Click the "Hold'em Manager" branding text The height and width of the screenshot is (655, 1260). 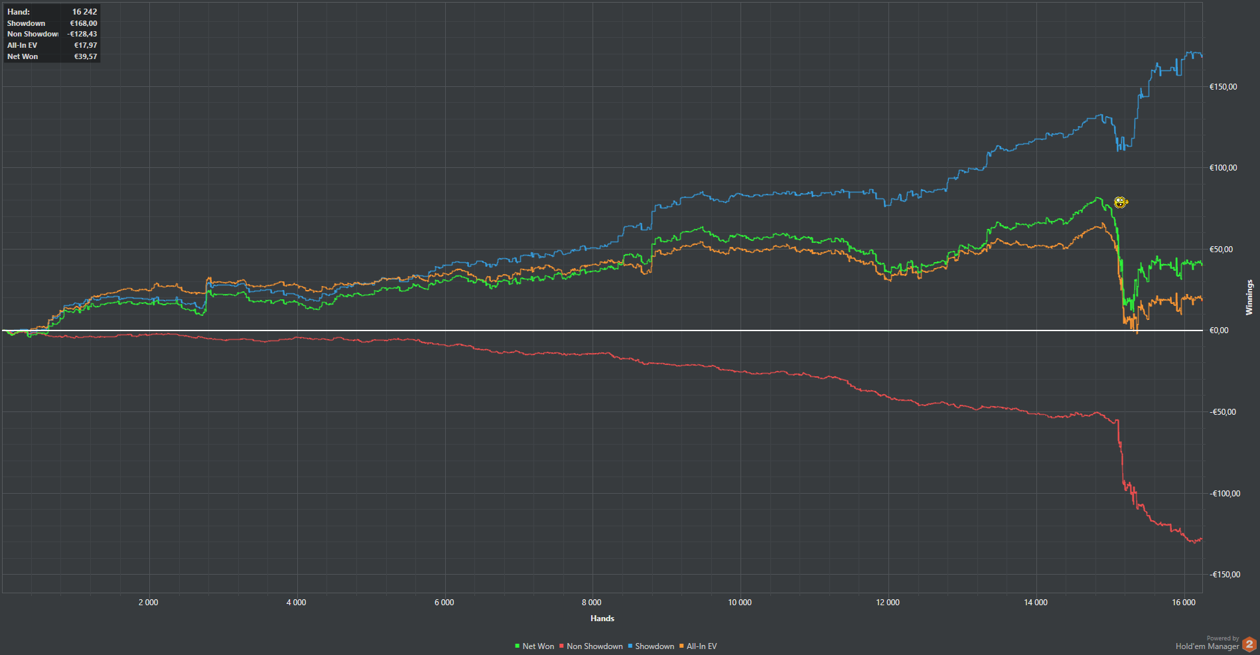point(1208,646)
